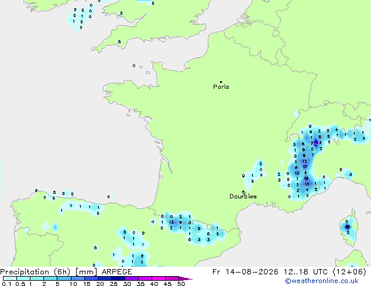
Task: Click the '50' legend label
Action: coord(181,284)
